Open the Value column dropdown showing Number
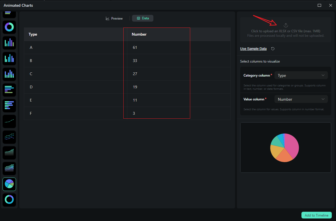Viewport: 336px width, 221px height. (x=301, y=99)
